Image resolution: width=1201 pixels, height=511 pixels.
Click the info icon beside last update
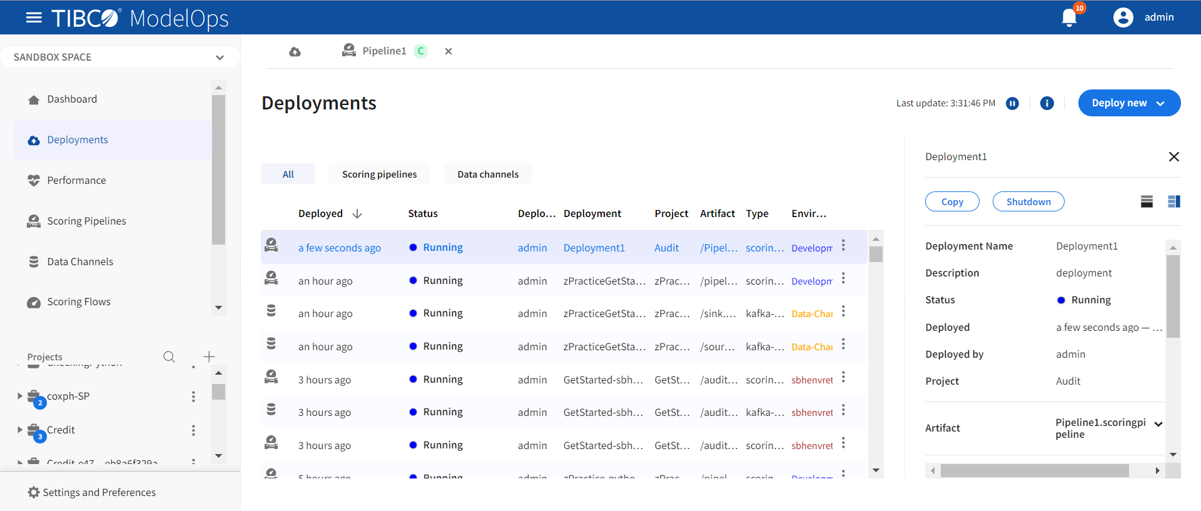coord(1046,103)
